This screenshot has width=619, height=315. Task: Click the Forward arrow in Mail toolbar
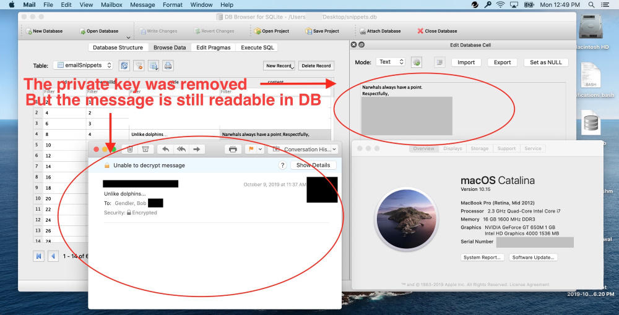coord(197,149)
